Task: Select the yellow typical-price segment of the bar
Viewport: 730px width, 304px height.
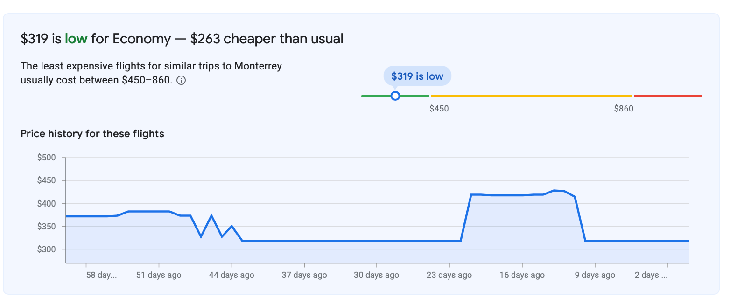Action: pyautogui.click(x=531, y=96)
